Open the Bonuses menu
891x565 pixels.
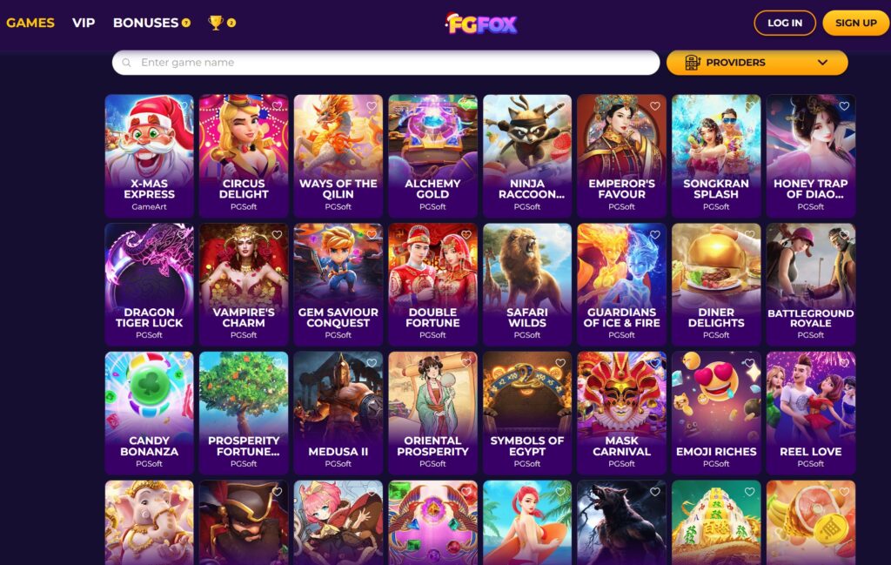pyautogui.click(x=145, y=23)
